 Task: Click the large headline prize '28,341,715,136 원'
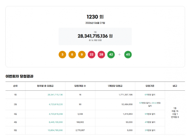[95, 36]
